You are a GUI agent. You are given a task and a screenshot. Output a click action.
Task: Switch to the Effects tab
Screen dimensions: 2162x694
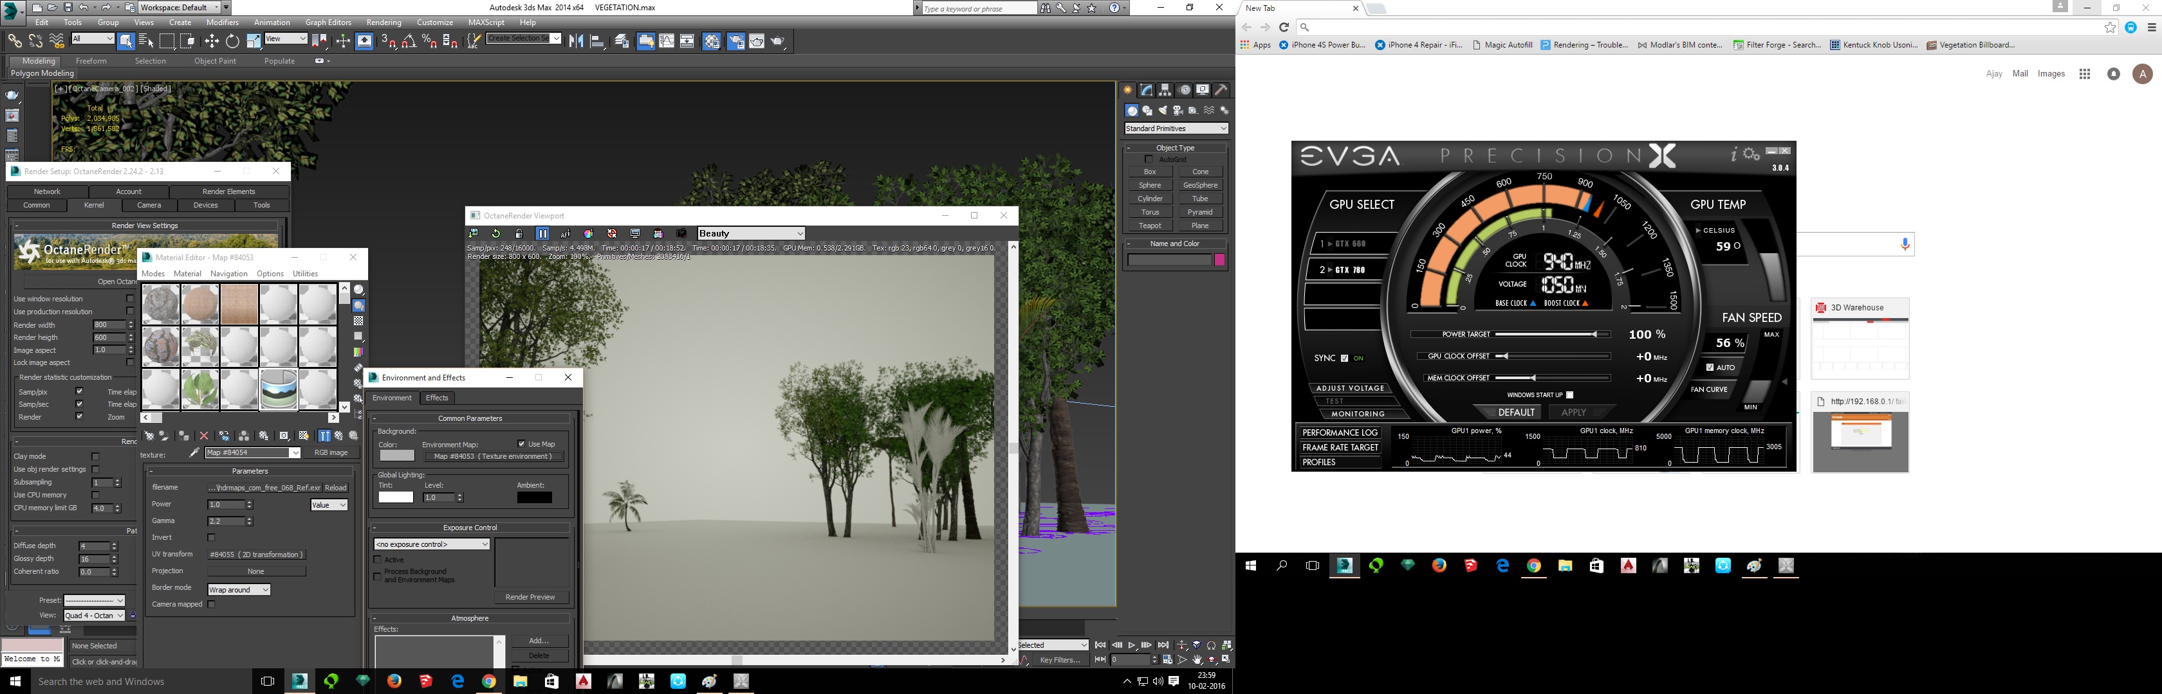[438, 398]
